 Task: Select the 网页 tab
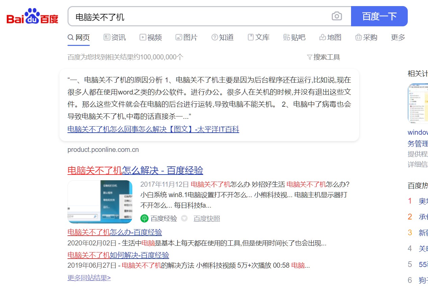(79, 37)
